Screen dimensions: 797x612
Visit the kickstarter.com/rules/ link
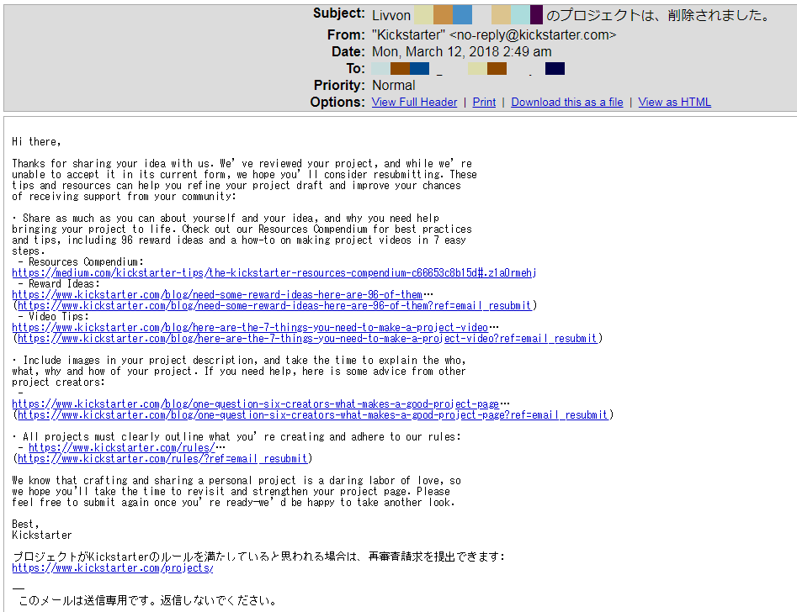pos(121,448)
